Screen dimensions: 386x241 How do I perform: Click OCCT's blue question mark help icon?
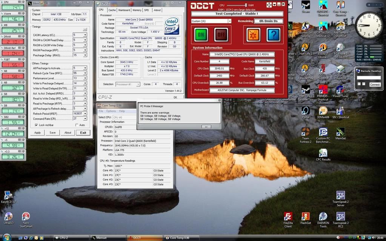[273, 35]
